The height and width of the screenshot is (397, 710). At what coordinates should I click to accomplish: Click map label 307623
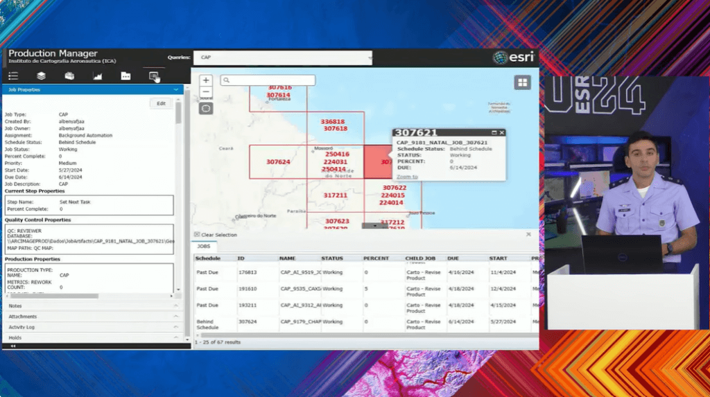pyautogui.click(x=337, y=221)
